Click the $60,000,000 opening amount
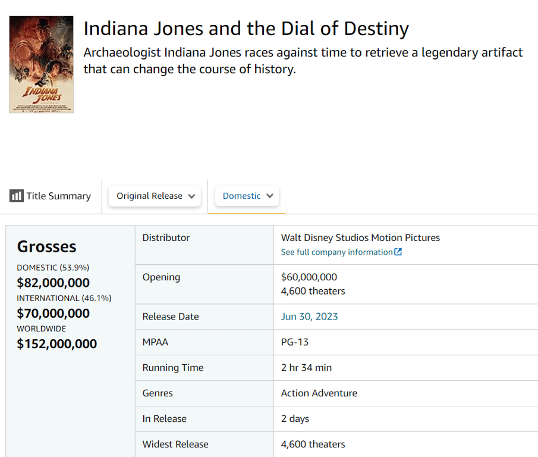 tap(309, 277)
